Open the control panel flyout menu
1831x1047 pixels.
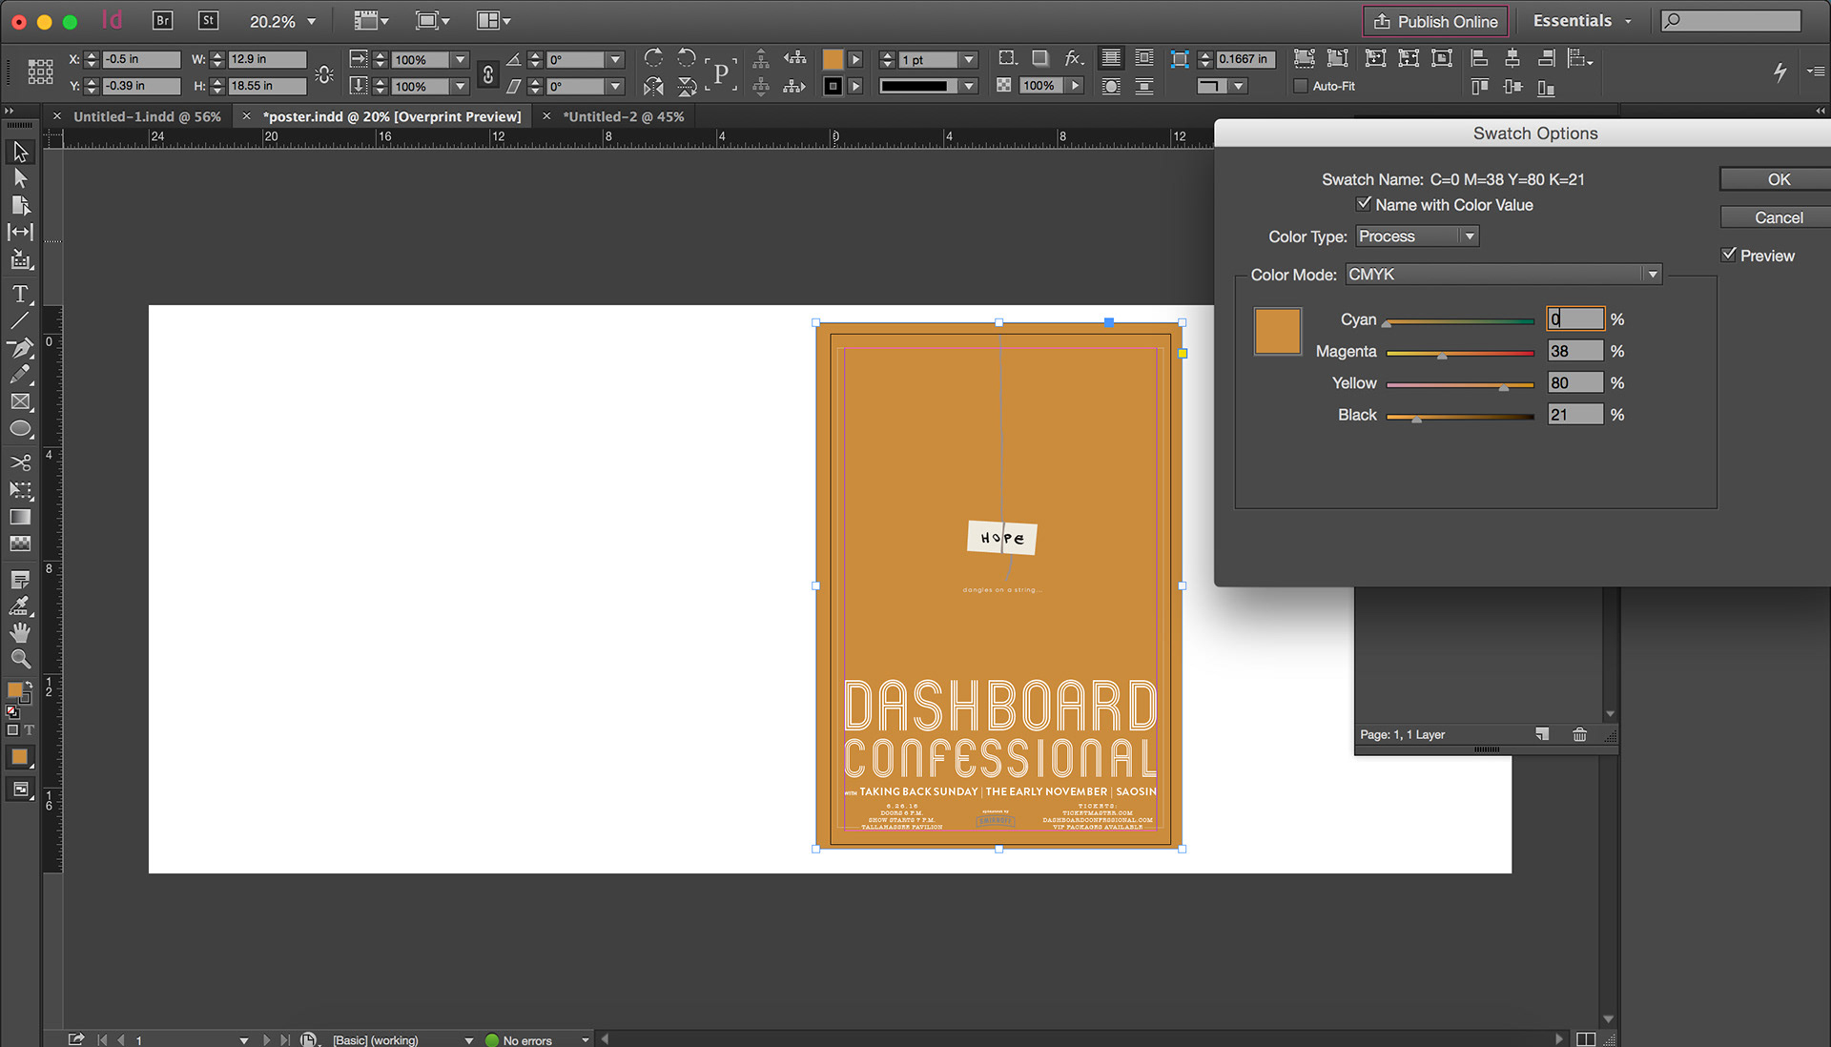point(1816,72)
